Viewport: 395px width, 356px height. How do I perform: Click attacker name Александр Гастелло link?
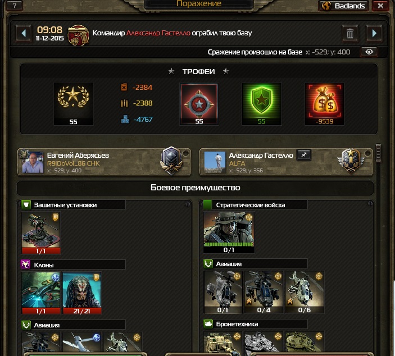pyautogui.click(x=158, y=33)
